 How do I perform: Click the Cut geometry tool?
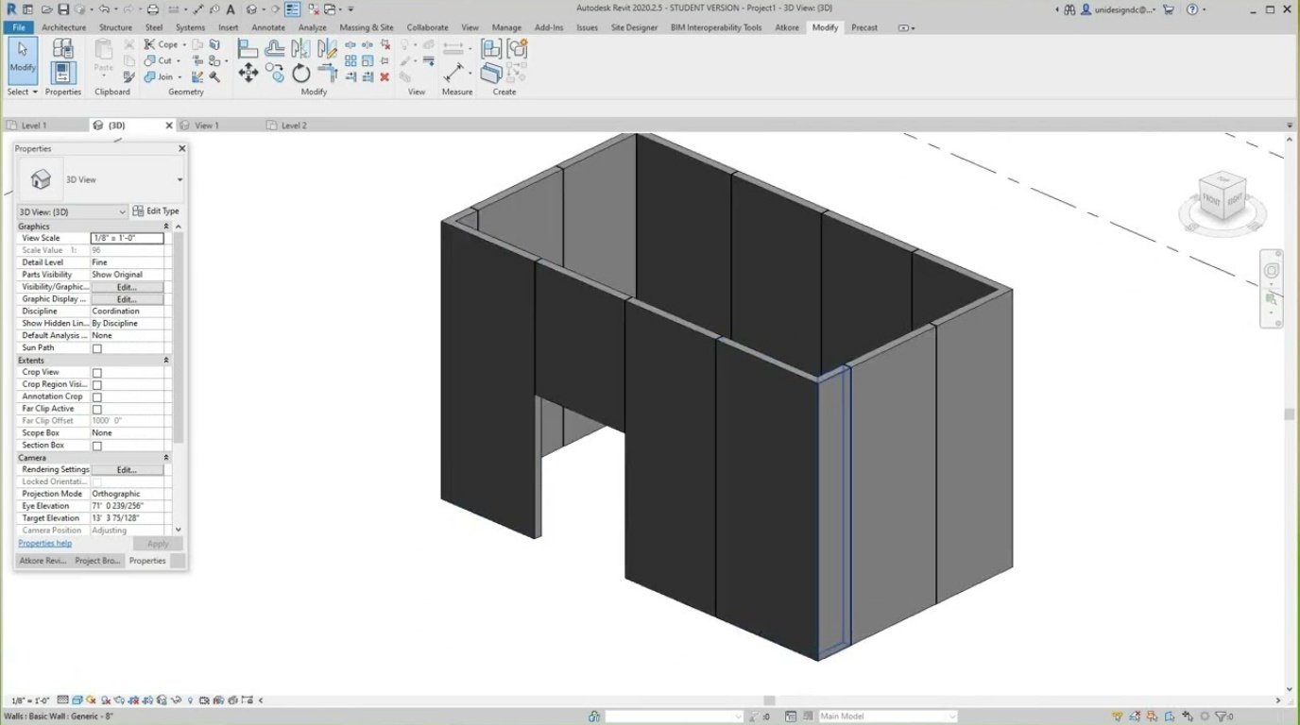159,60
